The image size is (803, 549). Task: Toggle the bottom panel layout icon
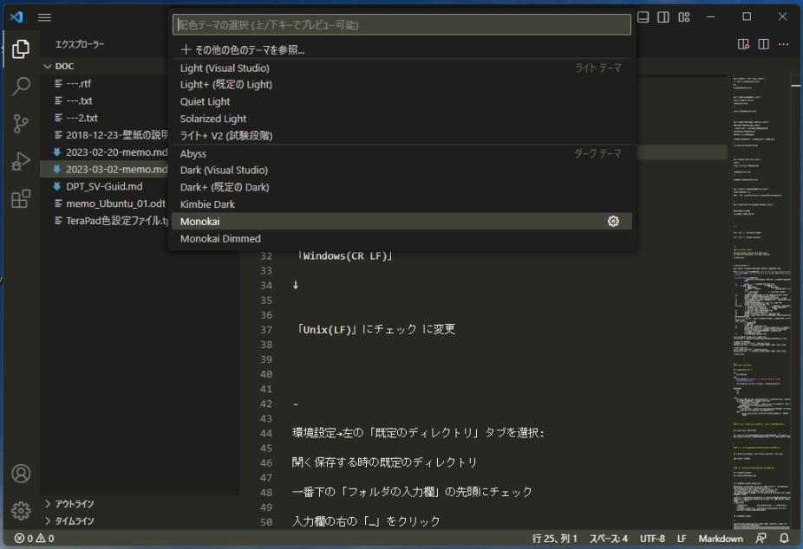pos(643,16)
